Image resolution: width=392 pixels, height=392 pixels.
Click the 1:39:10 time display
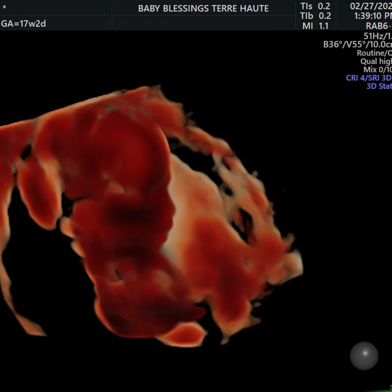click(373, 16)
